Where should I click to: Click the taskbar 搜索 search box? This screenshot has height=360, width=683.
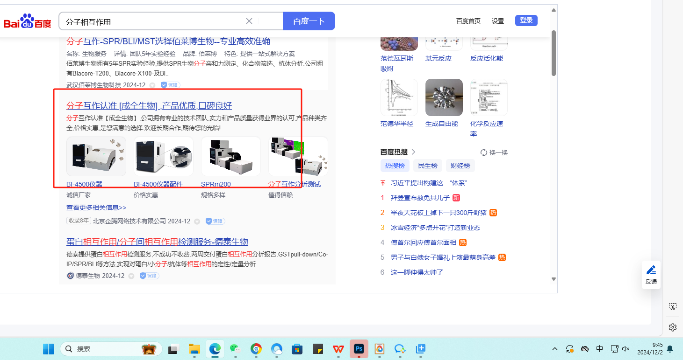point(111,349)
